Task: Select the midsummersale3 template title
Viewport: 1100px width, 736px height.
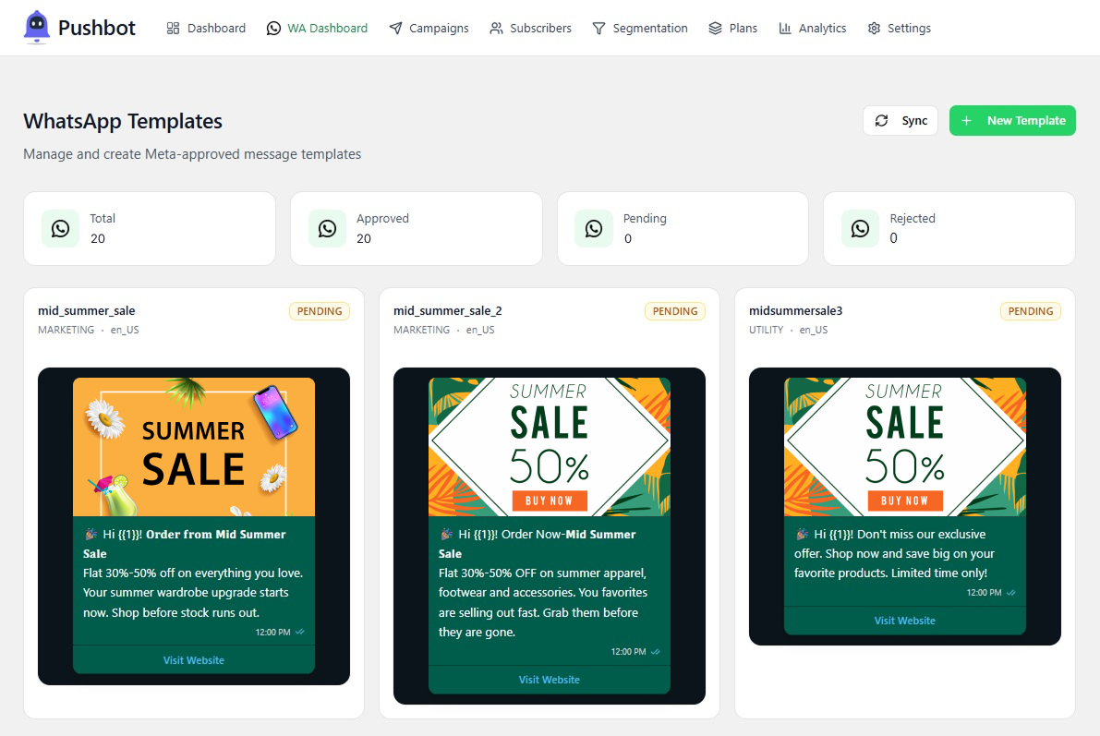Action: click(x=795, y=311)
